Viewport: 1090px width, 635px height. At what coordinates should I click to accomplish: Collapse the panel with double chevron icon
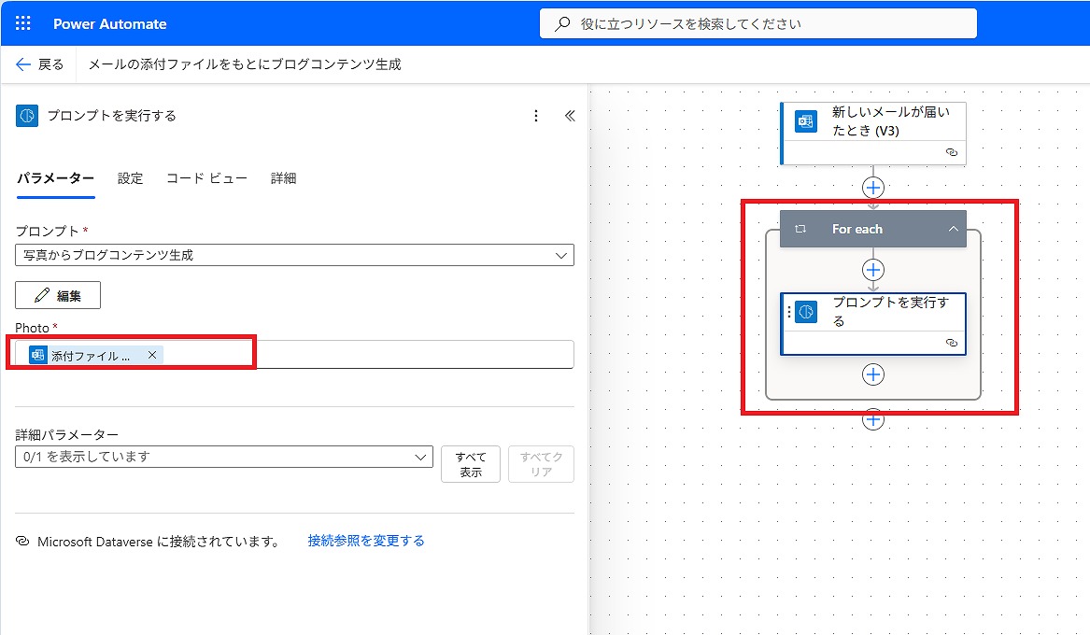pyautogui.click(x=570, y=116)
